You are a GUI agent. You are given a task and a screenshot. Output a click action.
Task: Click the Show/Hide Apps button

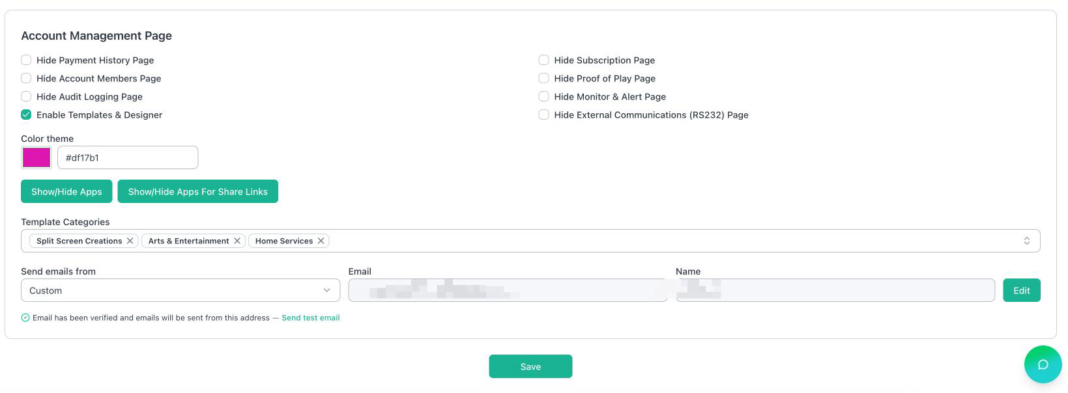66,191
